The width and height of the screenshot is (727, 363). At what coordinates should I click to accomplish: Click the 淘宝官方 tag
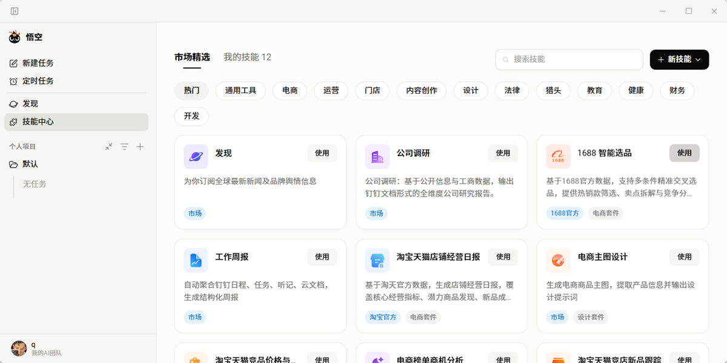[383, 317]
